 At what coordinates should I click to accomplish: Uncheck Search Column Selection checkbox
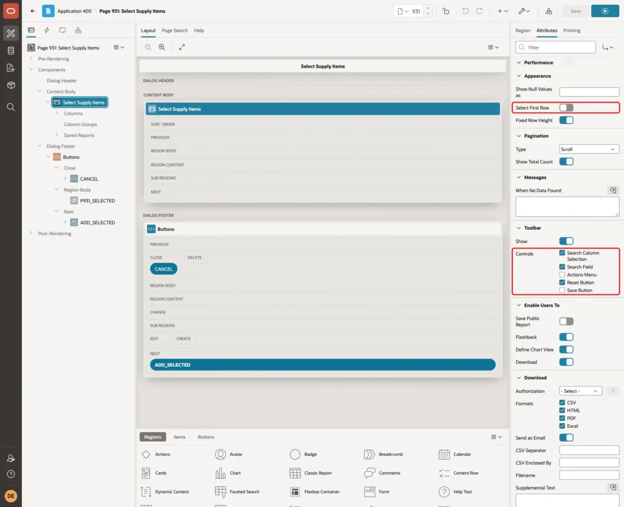point(562,253)
